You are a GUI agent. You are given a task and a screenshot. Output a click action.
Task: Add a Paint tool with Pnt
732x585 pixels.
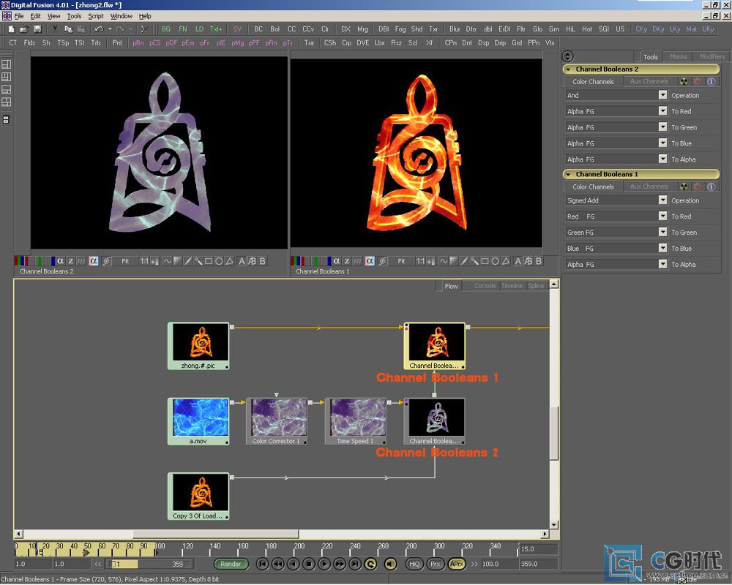117,43
